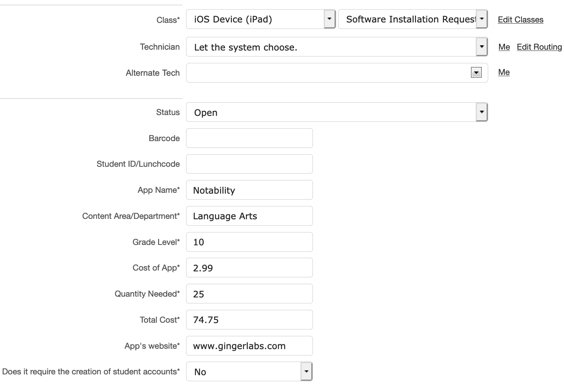Focus the App's website field

point(249,346)
